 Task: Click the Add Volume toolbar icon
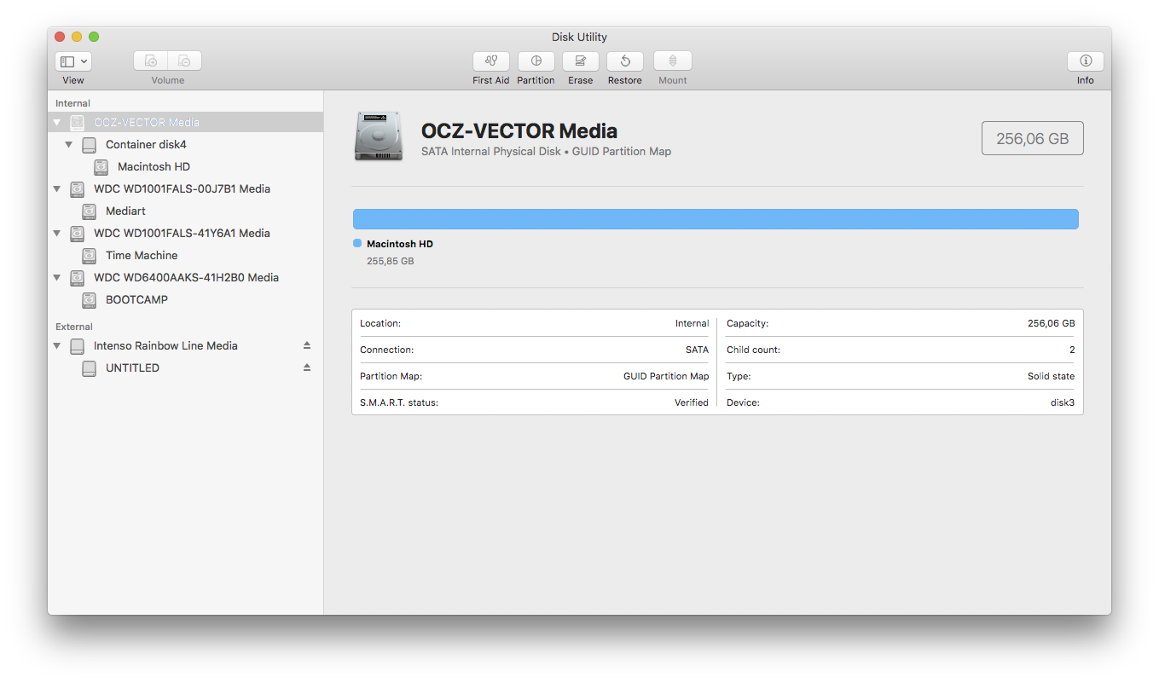(x=150, y=61)
